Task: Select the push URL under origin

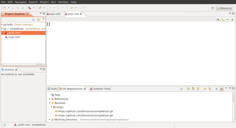Action: click(x=85, y=115)
